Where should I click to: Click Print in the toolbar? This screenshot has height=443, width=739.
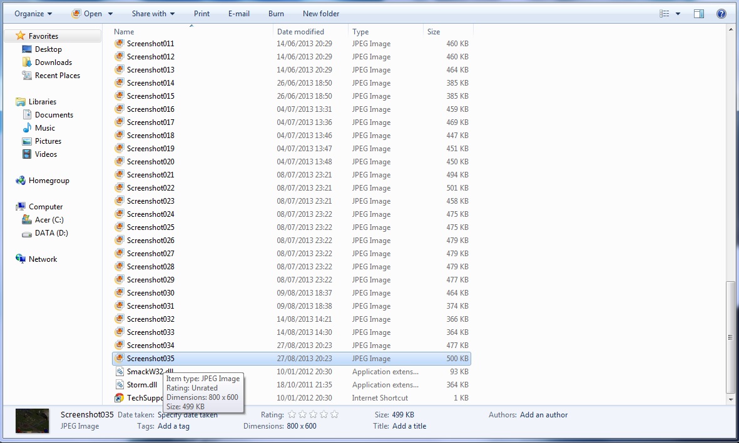[x=201, y=14]
